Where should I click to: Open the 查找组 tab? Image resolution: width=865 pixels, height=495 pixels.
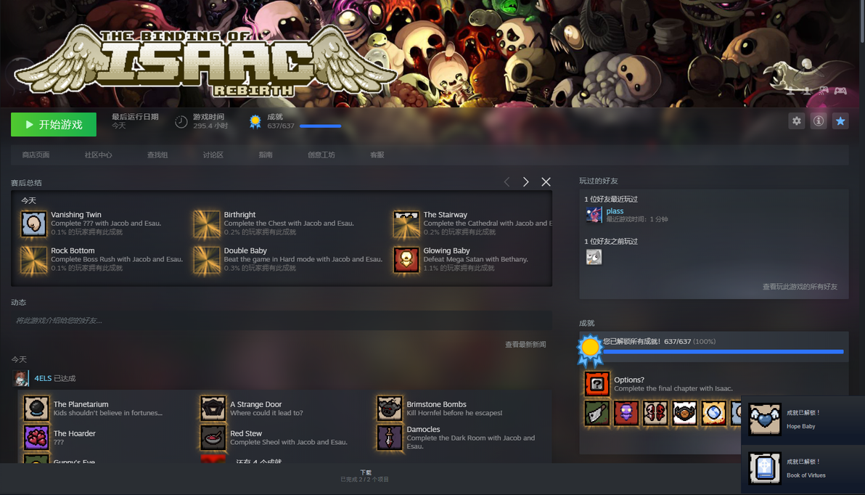(157, 155)
